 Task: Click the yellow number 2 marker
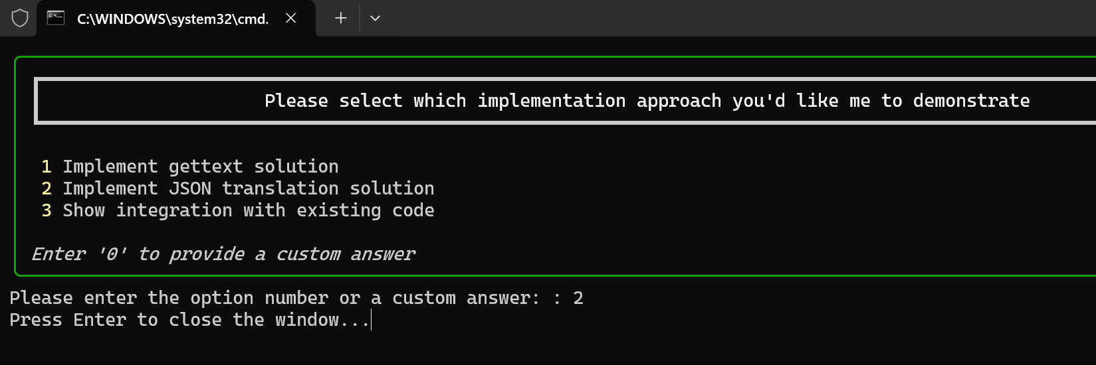tap(47, 188)
